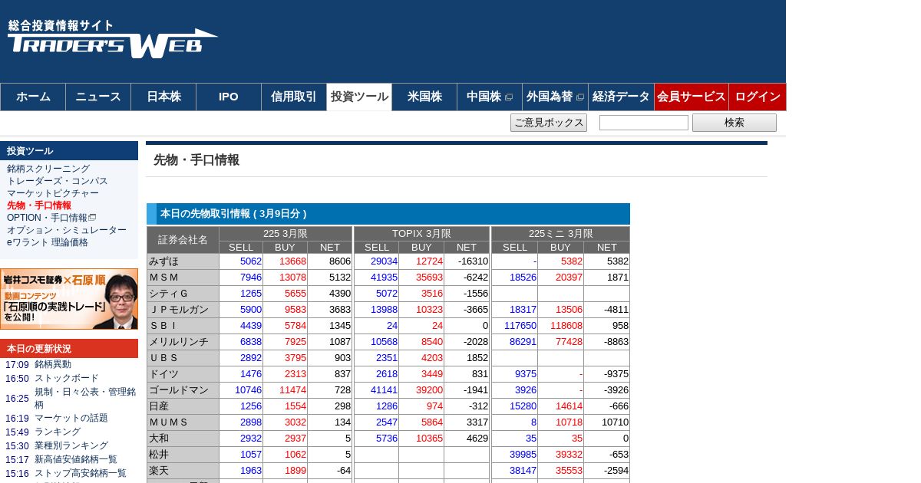Click the ログイン tab
The image size is (921, 483).
(x=758, y=97)
